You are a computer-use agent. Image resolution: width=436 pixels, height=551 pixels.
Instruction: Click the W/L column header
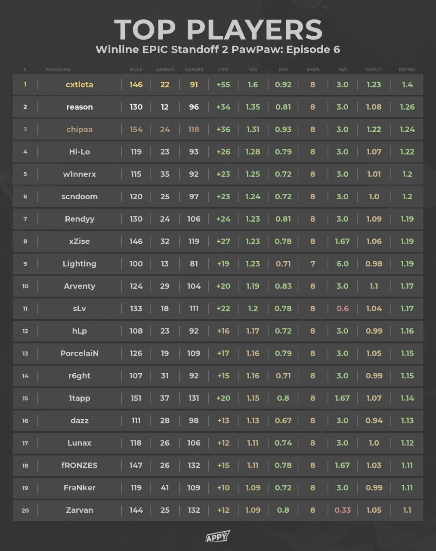[342, 69]
